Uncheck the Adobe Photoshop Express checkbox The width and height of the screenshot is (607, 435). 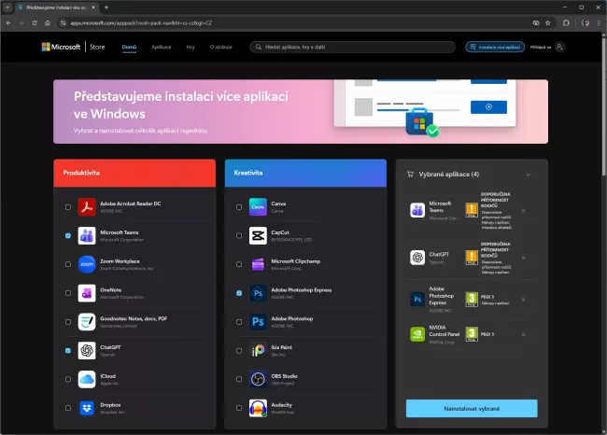pos(239,293)
